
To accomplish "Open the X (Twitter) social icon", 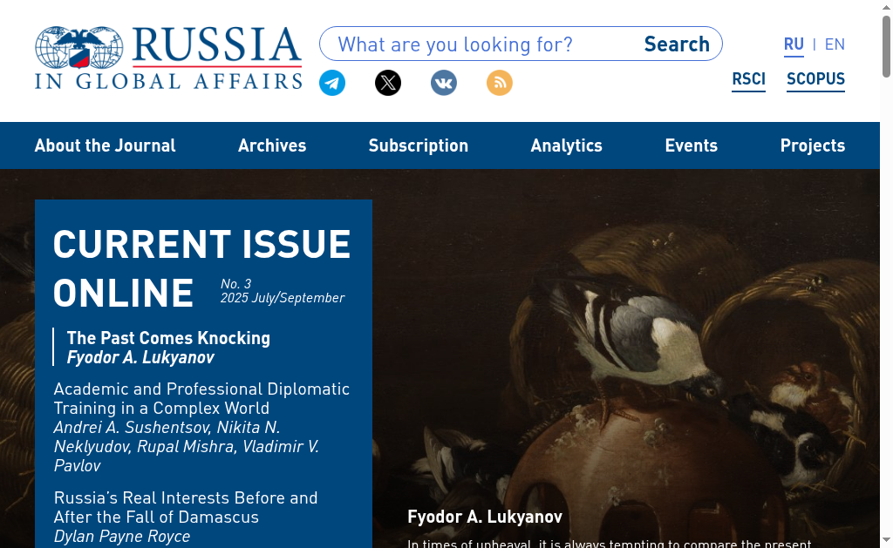I will [x=388, y=83].
